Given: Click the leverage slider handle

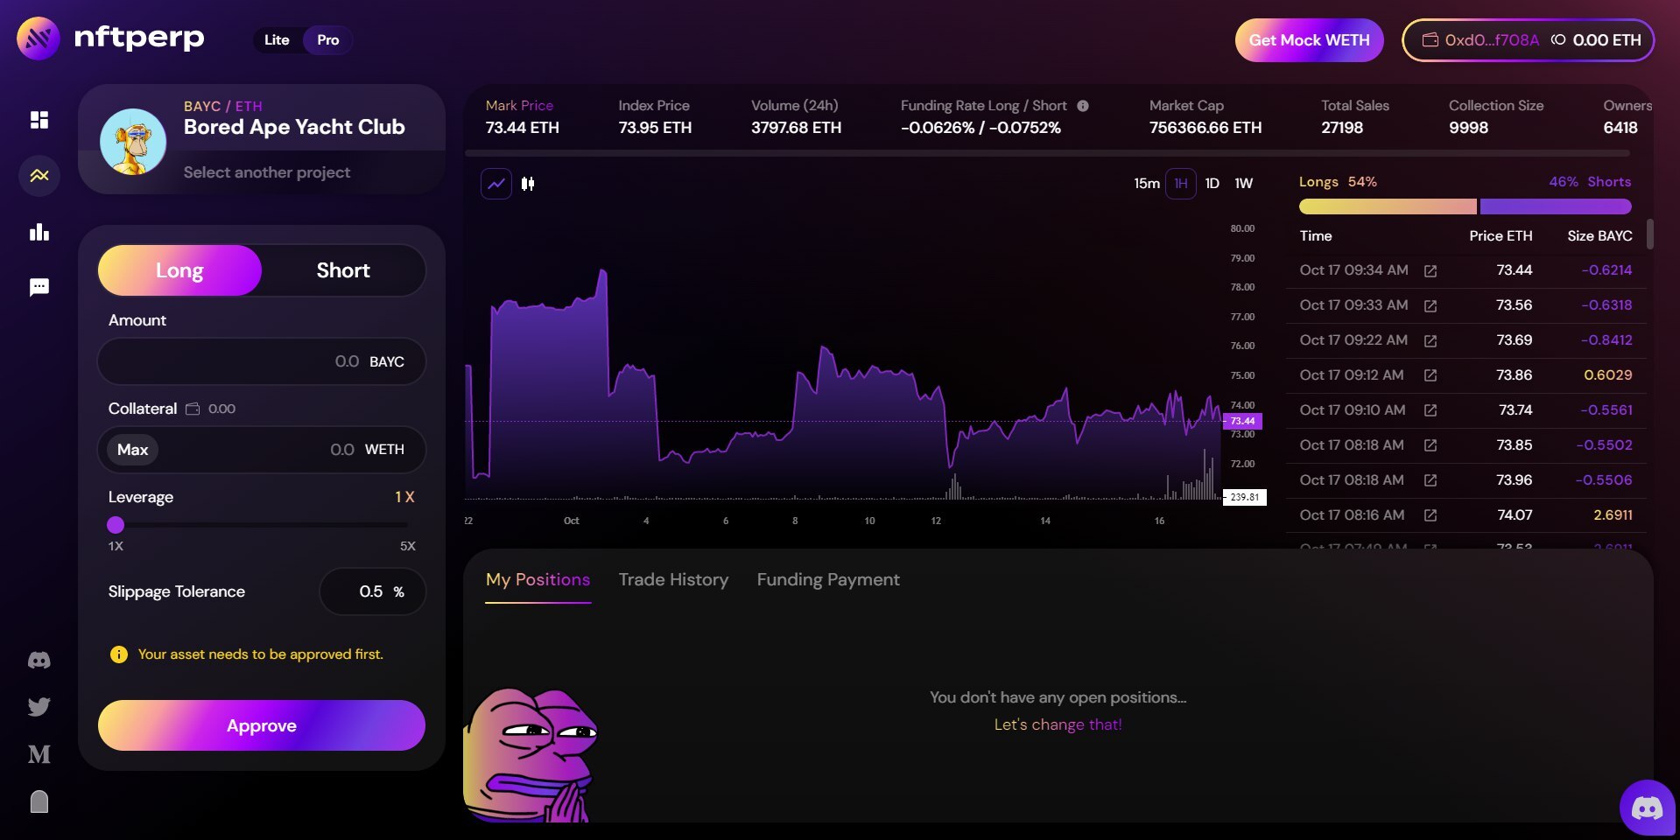Looking at the screenshot, I should click(x=116, y=525).
